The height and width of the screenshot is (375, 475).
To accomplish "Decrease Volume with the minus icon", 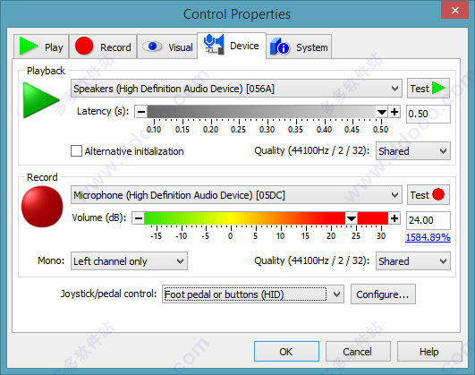I will pos(139,218).
